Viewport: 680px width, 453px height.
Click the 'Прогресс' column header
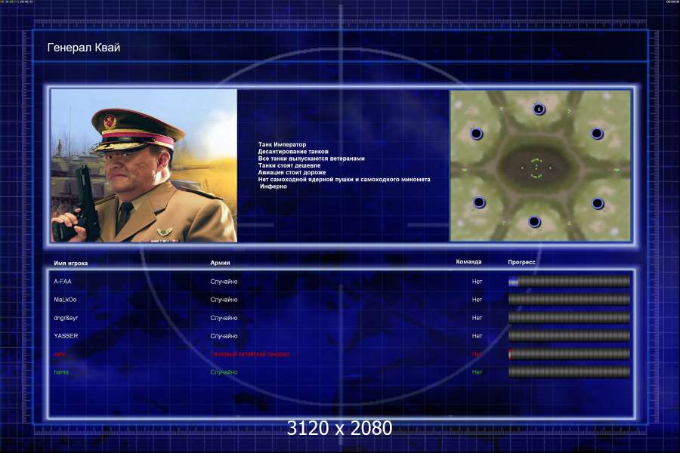pyautogui.click(x=521, y=262)
